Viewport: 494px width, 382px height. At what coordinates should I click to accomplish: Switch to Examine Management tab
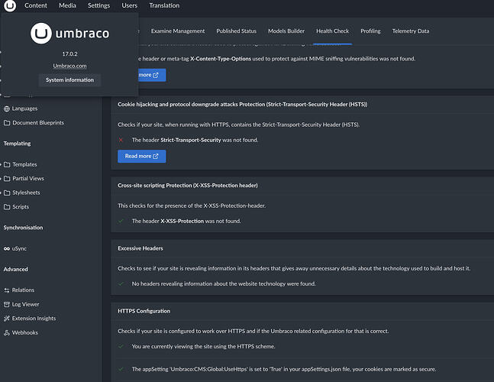coord(178,31)
